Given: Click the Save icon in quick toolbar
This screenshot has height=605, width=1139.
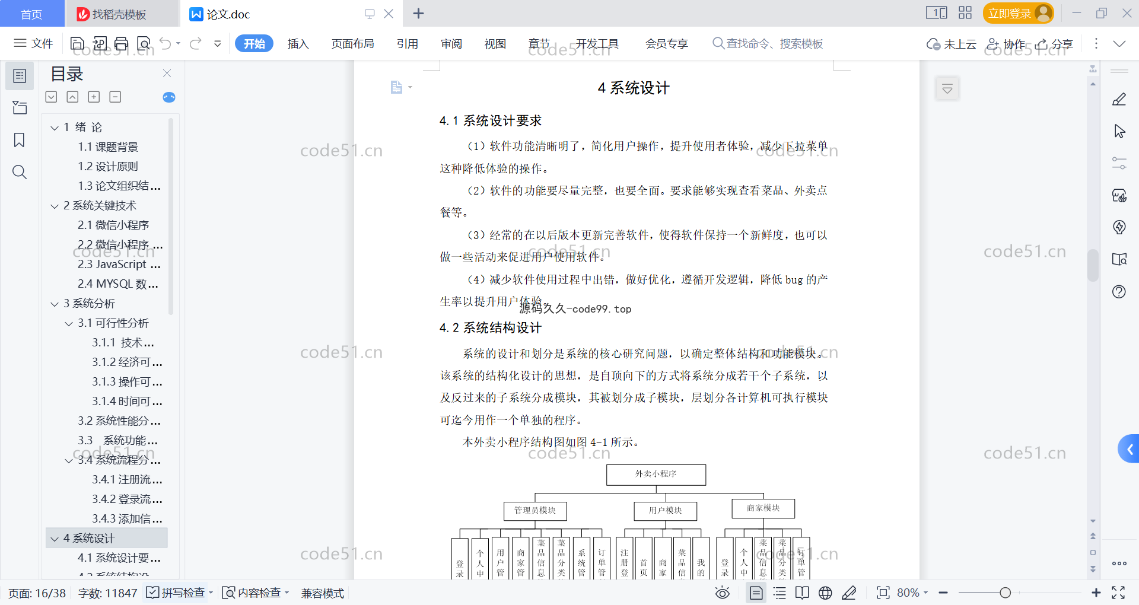Looking at the screenshot, I should 77,43.
